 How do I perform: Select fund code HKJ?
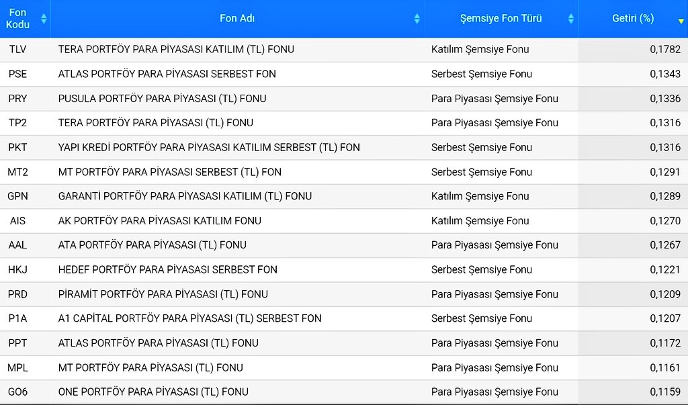[17, 269]
